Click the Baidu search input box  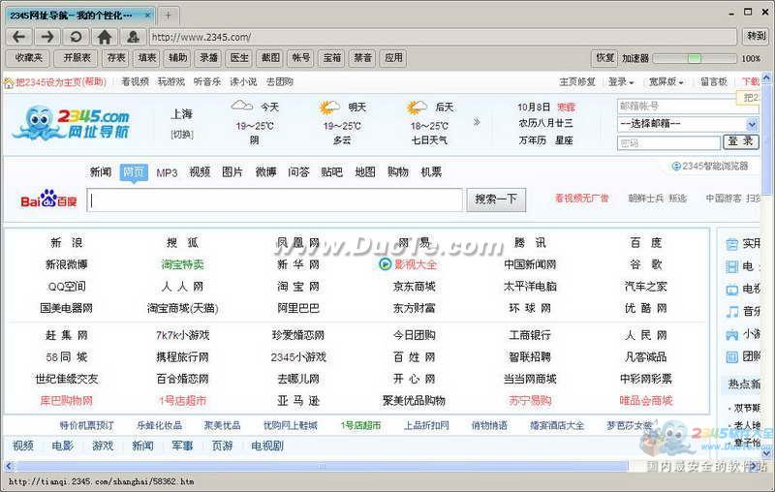click(x=274, y=200)
